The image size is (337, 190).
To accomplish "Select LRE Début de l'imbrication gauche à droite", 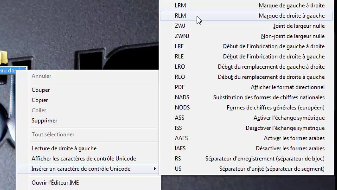I will 246,46.
